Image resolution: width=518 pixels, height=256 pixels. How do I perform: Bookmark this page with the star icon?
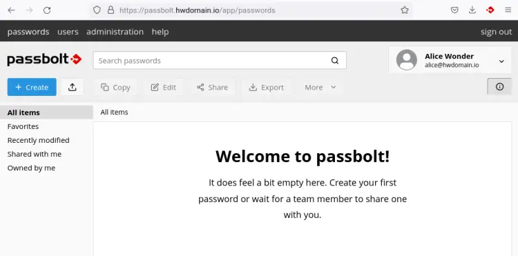(x=405, y=10)
